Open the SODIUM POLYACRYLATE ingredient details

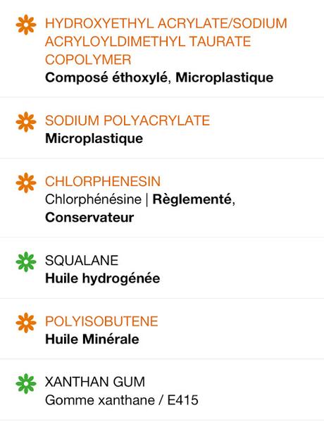click(x=127, y=120)
